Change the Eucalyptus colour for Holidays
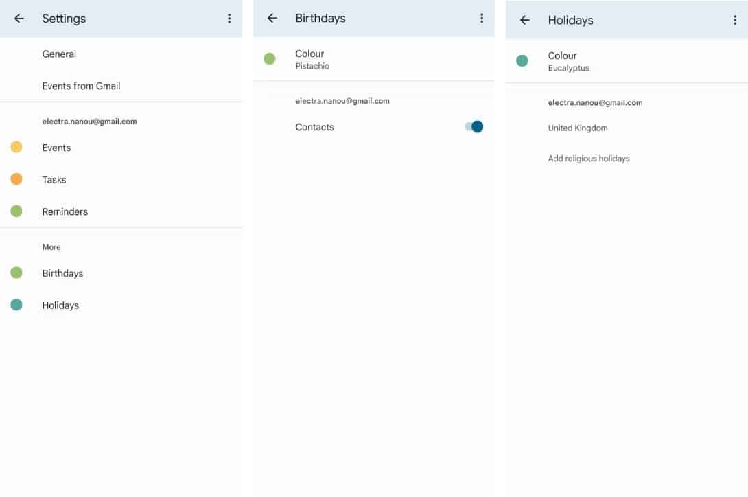This screenshot has height=497, width=748. [568, 61]
